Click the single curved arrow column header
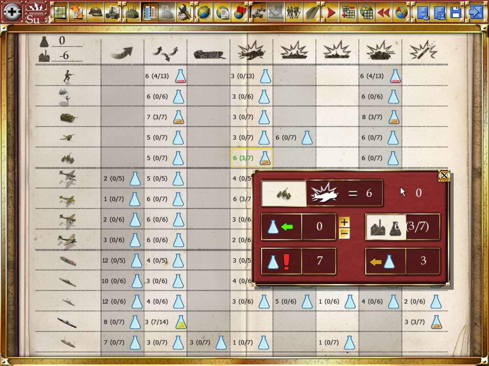The image size is (489, 366). (122, 52)
